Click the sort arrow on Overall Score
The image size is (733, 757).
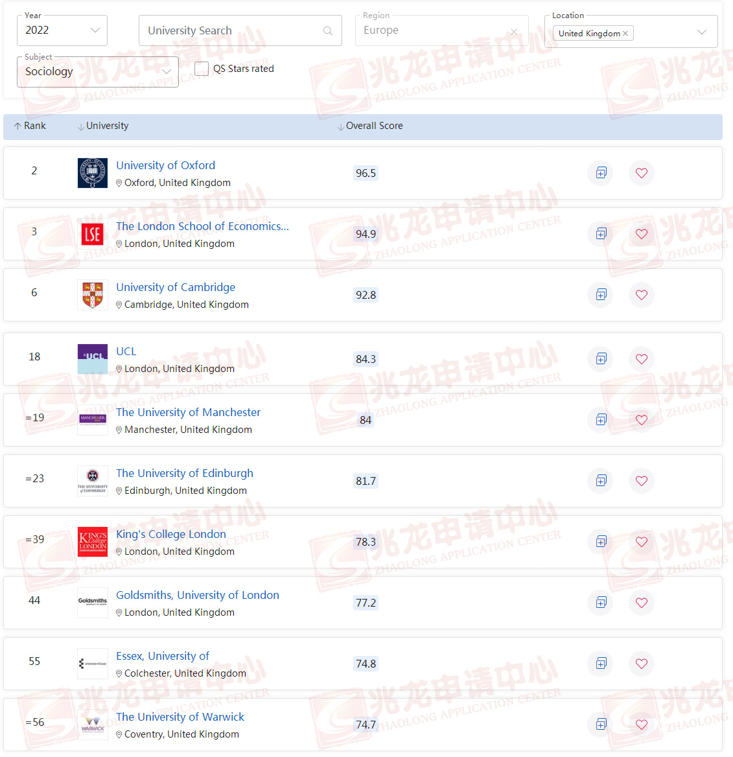pos(341,126)
